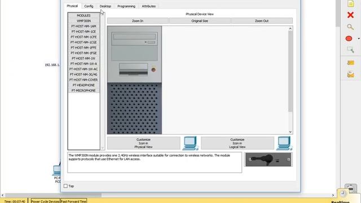This screenshot has width=361, height=203.
Task: Click the module list scroll down arrow
Action: [x=103, y=148]
